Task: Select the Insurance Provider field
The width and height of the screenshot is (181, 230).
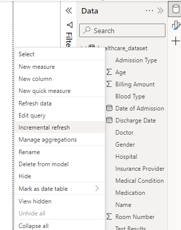Action: [x=140, y=169]
